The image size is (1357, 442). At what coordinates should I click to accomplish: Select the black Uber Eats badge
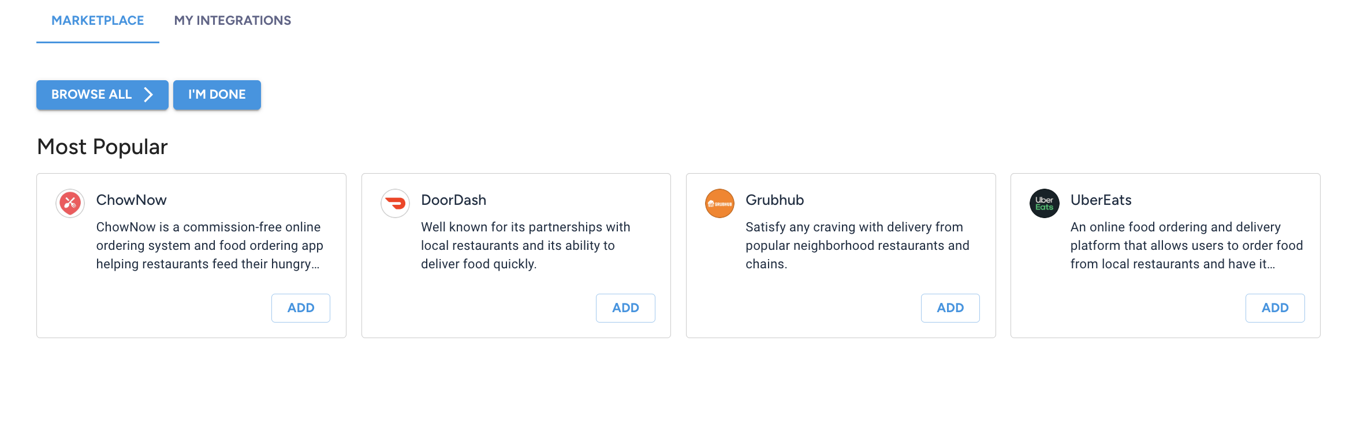(x=1044, y=203)
